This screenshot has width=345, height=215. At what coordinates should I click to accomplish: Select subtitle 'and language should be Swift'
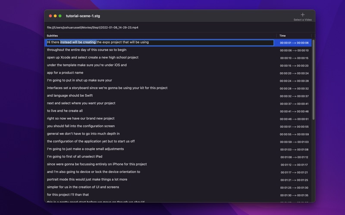(x=69, y=95)
